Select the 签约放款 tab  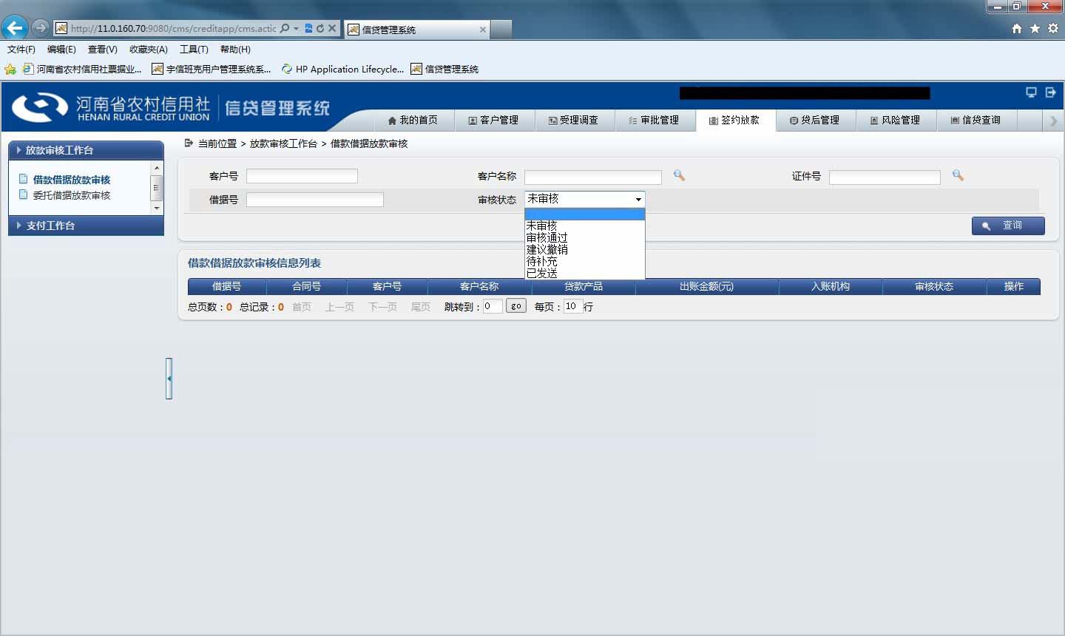[x=735, y=120]
